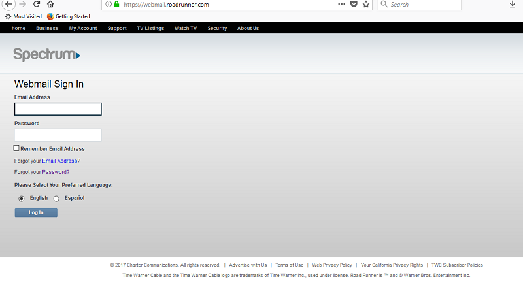Image resolution: width=523 pixels, height=281 pixels.
Task: Reload the page with the refresh icon
Action: (37, 5)
